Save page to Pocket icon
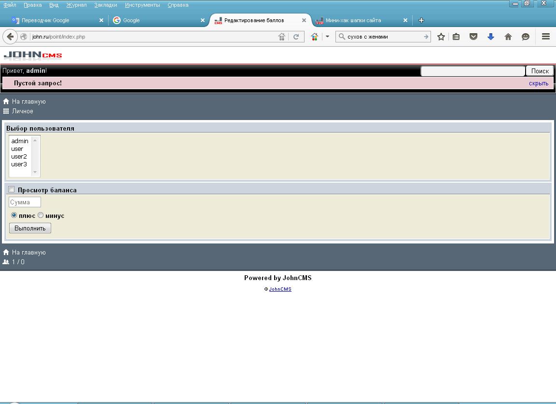 tap(473, 37)
